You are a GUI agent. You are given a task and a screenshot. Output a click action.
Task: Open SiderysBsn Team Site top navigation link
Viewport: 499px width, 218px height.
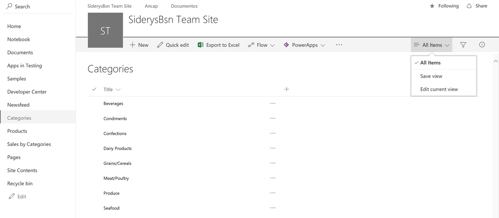[110, 6]
